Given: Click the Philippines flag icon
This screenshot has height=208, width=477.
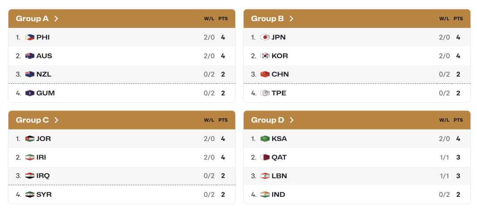Looking at the screenshot, I should click(x=30, y=37).
